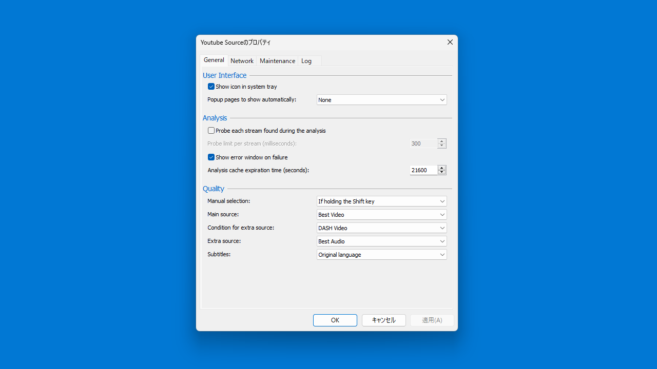657x369 pixels.
Task: Click the Main source label
Action: coord(223,214)
